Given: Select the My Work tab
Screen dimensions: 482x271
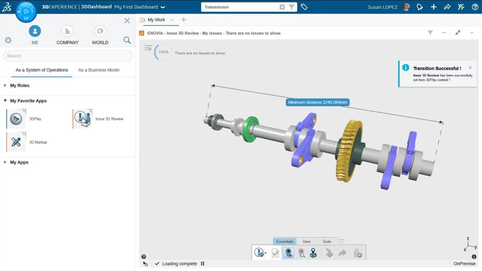Looking at the screenshot, I should pyautogui.click(x=156, y=20).
